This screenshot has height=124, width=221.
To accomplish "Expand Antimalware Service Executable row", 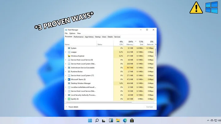I will (x=66, y=68).
